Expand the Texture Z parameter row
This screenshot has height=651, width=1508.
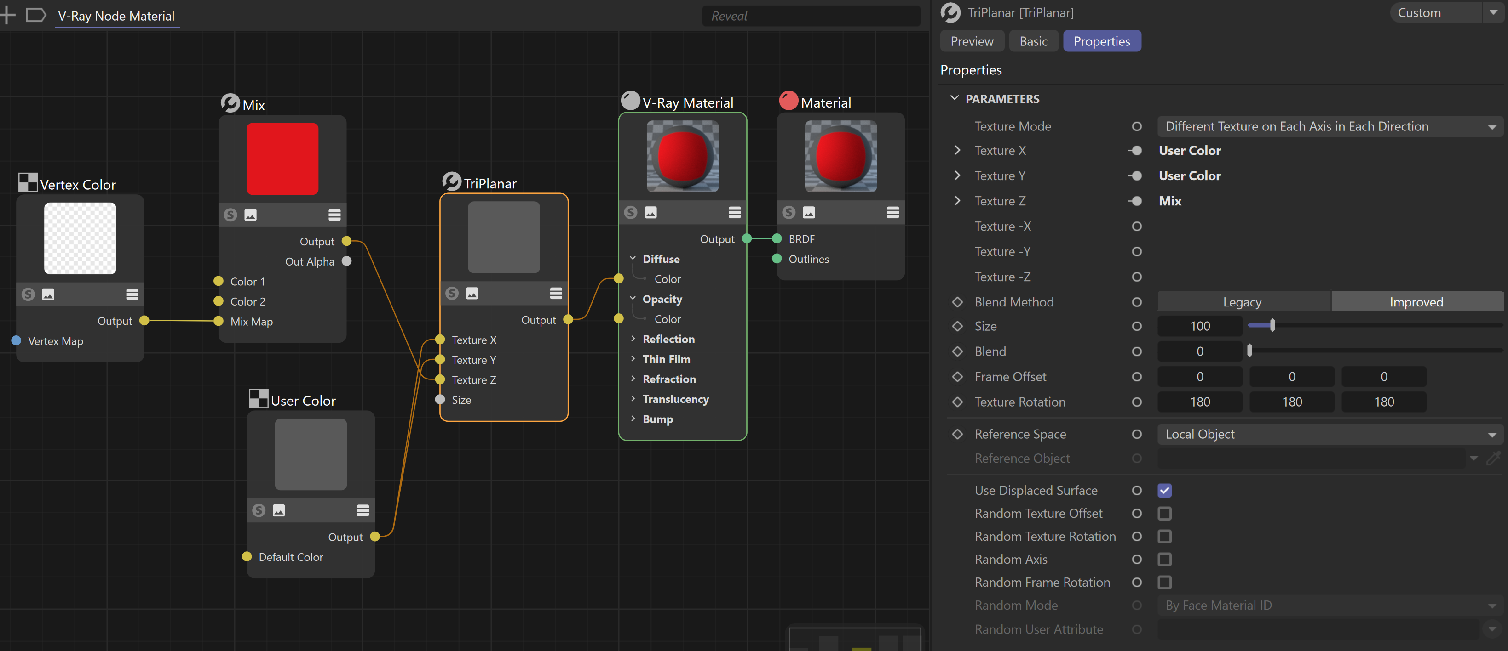tap(957, 200)
